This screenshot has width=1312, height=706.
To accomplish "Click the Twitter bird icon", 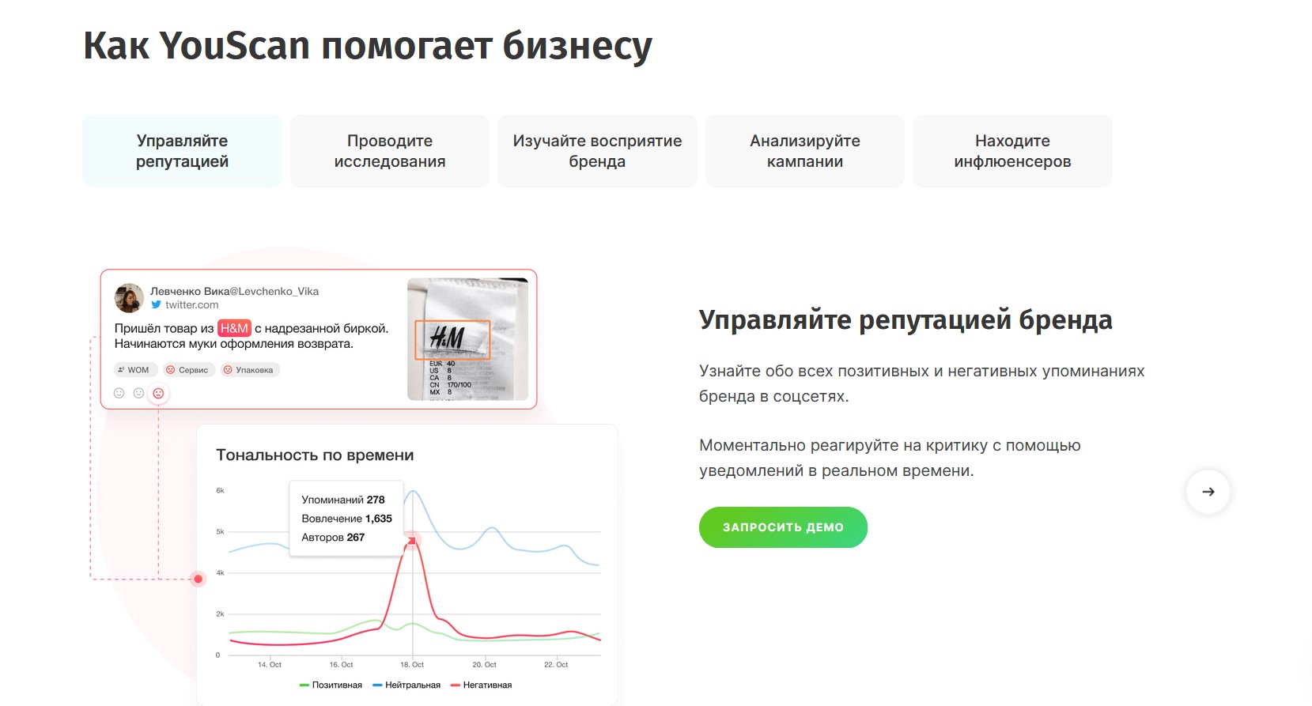I will pyautogui.click(x=157, y=305).
